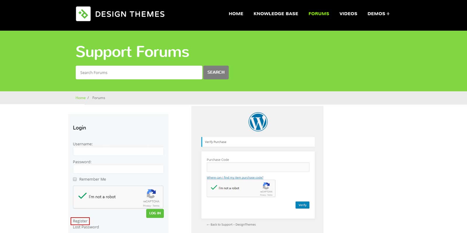
Task: Click the green LOG IN button
Action: [x=155, y=213]
